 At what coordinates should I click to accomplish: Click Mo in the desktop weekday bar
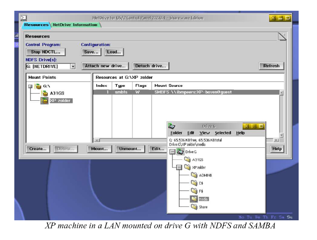pyautogui.click(x=241, y=217)
